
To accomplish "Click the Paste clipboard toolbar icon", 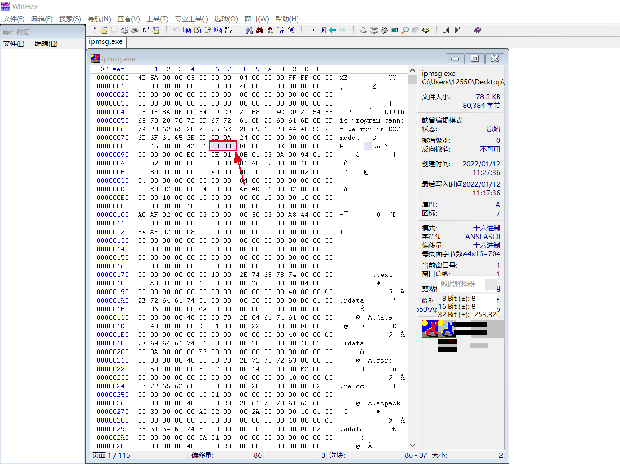I will 208,30.
